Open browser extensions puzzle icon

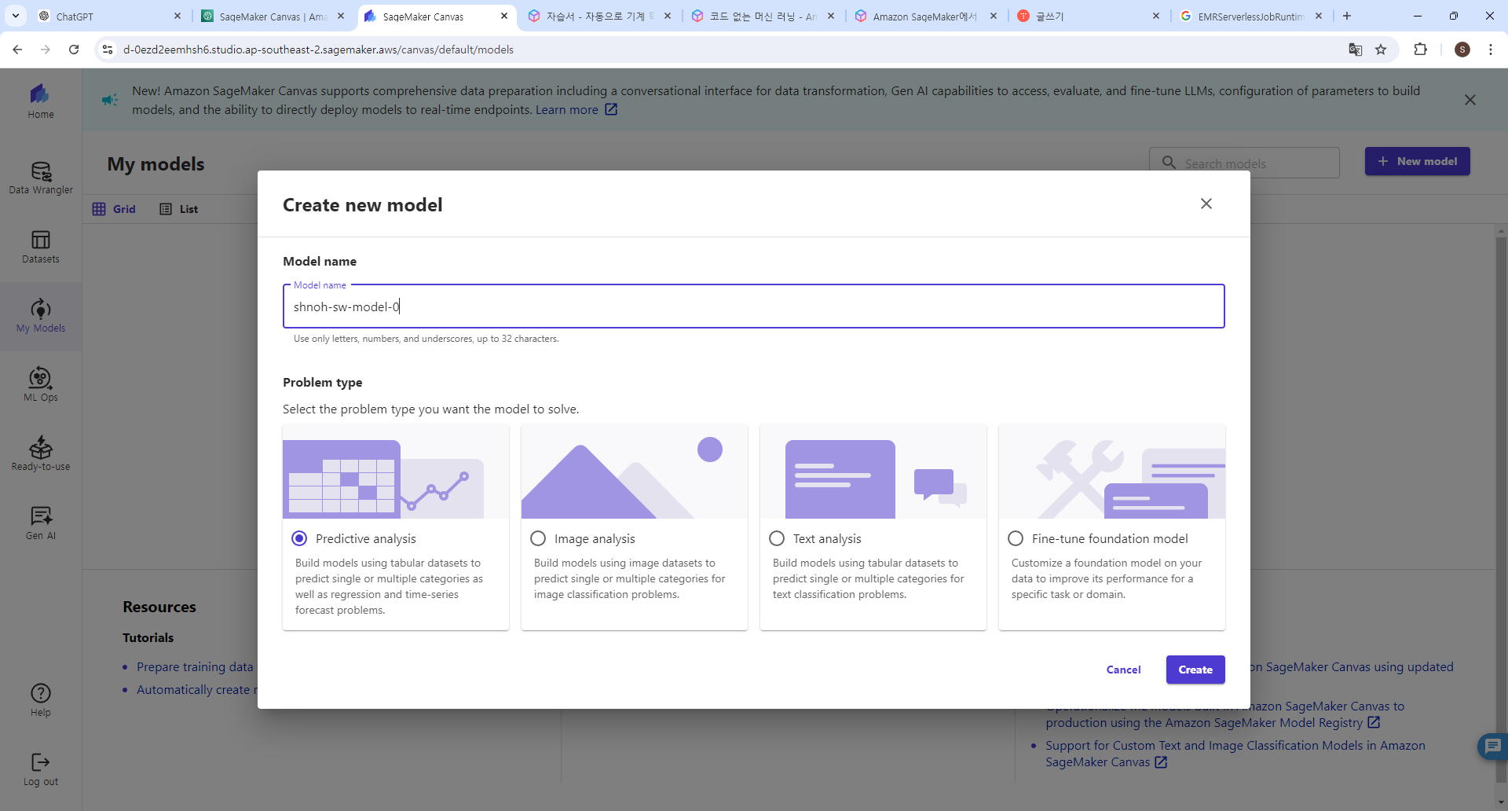tap(1420, 50)
